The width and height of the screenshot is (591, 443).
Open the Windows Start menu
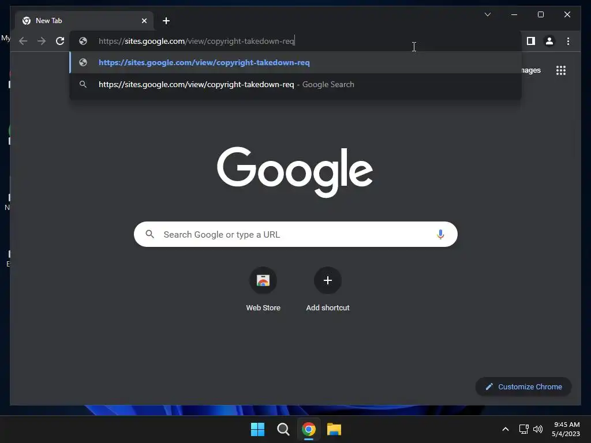[258, 429]
